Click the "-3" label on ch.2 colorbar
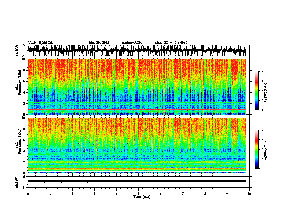This screenshot has height=217, width=281. tap(262, 130)
